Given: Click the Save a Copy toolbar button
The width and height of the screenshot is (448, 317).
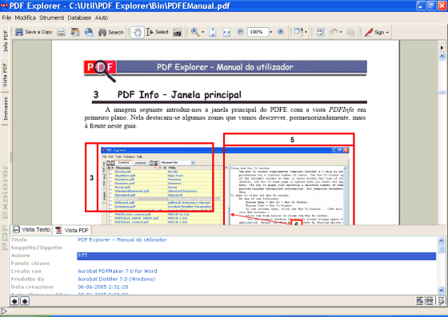Looking at the screenshot, I should (x=34, y=32).
